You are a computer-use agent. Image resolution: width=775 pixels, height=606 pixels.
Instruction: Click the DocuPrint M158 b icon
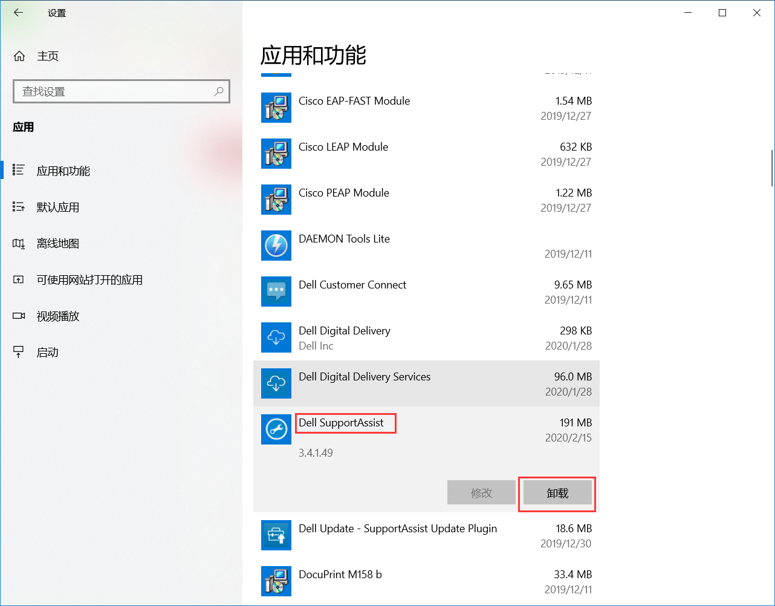[276, 581]
